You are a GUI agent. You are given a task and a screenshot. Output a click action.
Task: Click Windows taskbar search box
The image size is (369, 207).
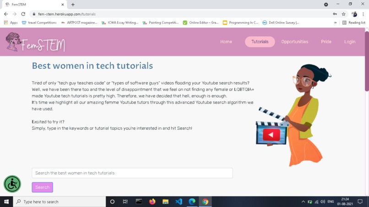click(60, 202)
